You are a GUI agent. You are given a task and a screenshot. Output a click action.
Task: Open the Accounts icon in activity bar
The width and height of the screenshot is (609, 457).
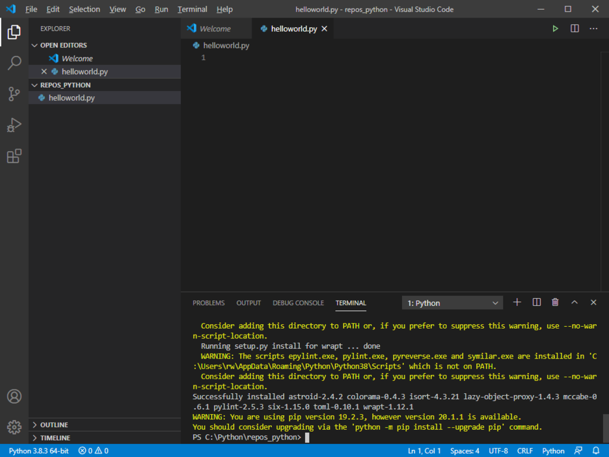(14, 396)
